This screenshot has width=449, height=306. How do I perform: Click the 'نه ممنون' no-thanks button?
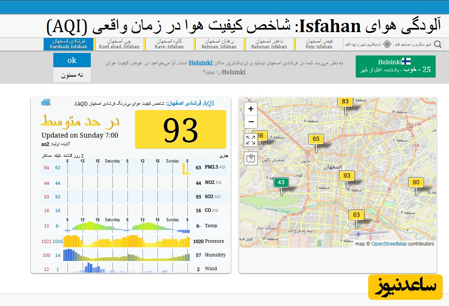[72, 75]
